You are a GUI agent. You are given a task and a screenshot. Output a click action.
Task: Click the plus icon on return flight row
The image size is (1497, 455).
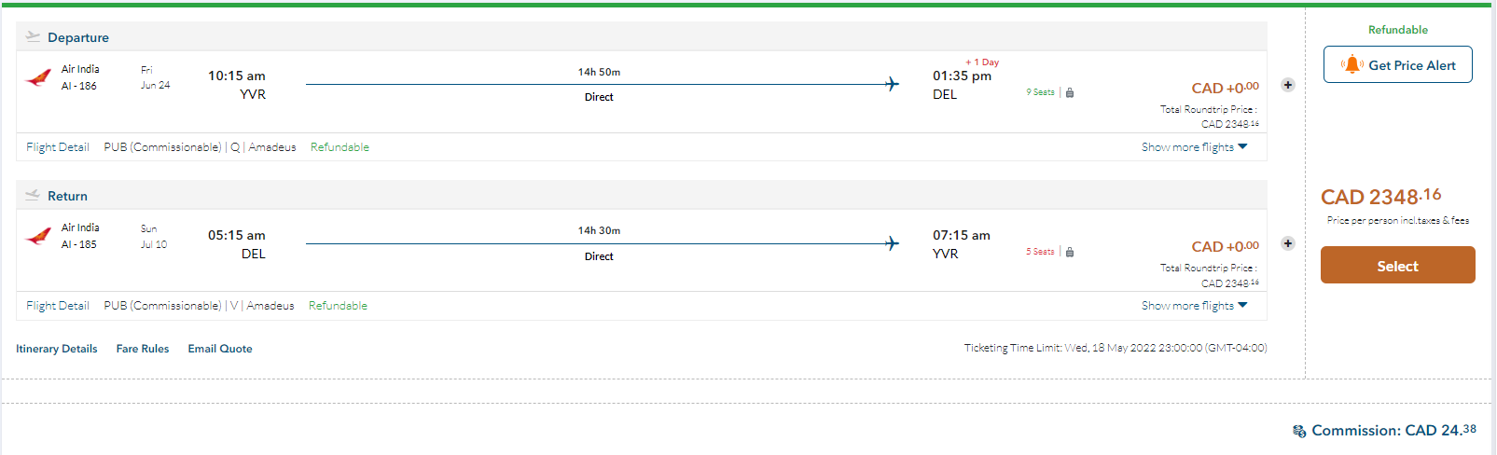click(1287, 243)
